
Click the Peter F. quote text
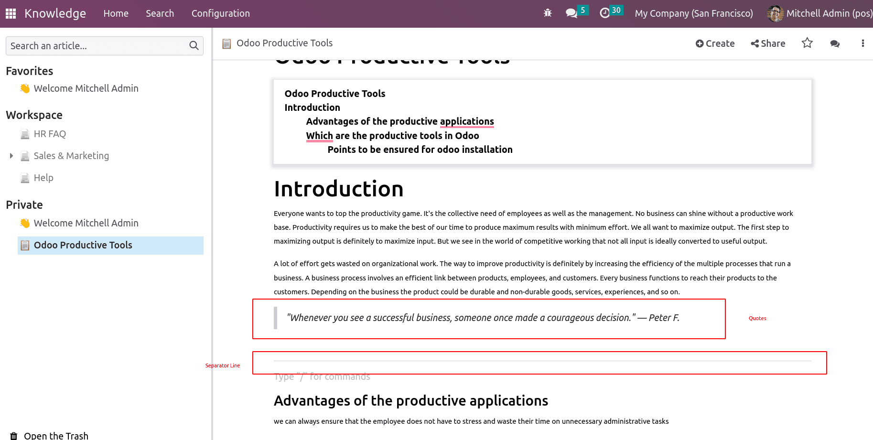click(x=483, y=318)
